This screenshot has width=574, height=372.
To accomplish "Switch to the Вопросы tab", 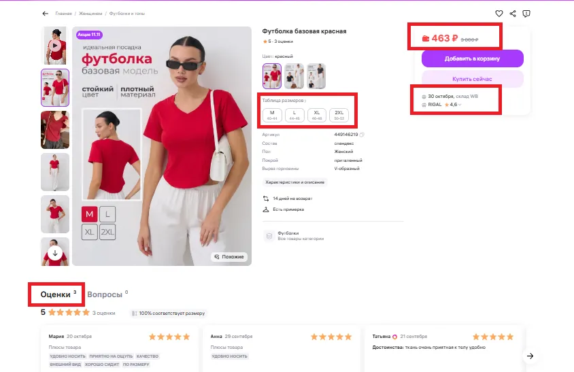I will click(x=105, y=295).
